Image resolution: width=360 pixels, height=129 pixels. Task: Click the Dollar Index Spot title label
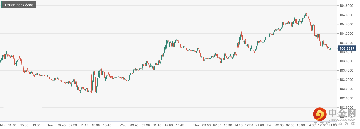pos(19,5)
